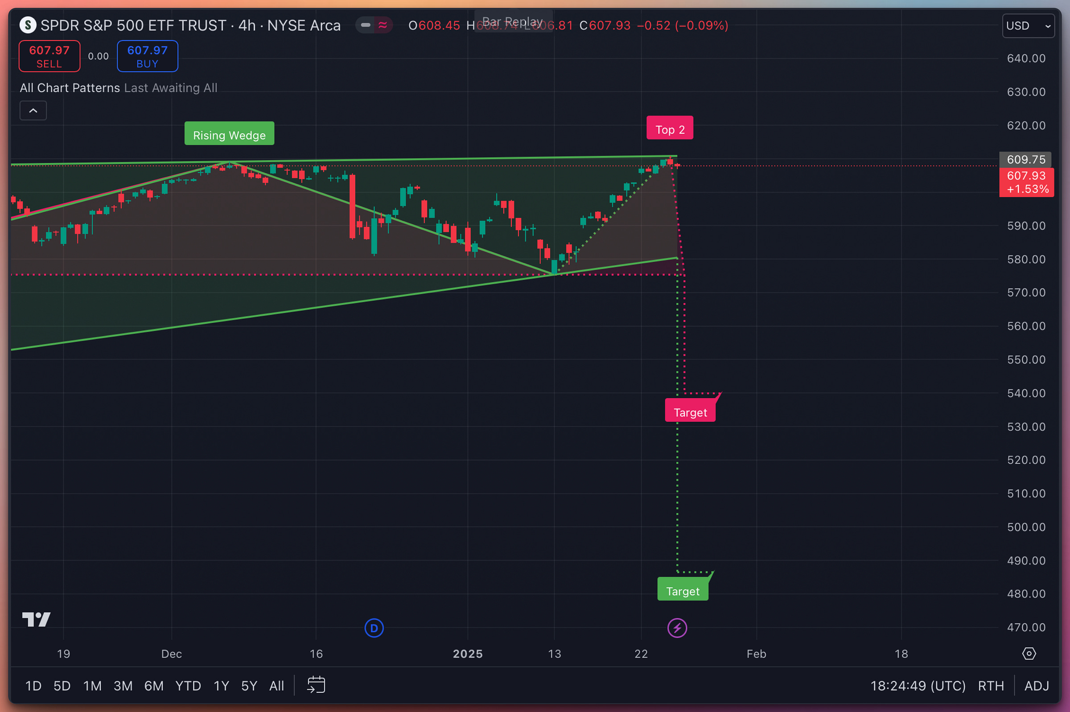The width and height of the screenshot is (1070, 712).
Task: Select the 1Y time range
Action: pyautogui.click(x=222, y=686)
